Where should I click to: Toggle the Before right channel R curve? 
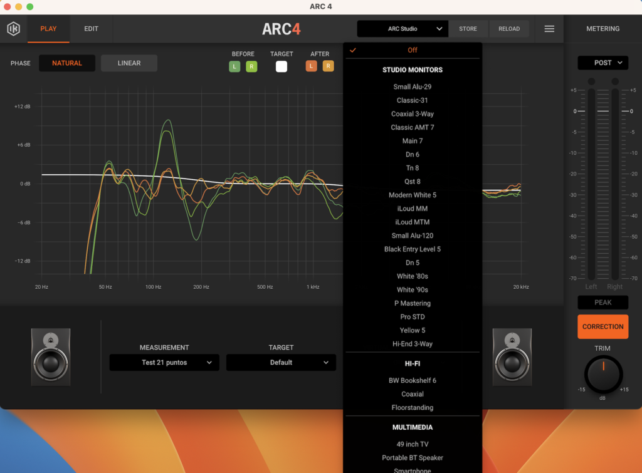point(251,66)
